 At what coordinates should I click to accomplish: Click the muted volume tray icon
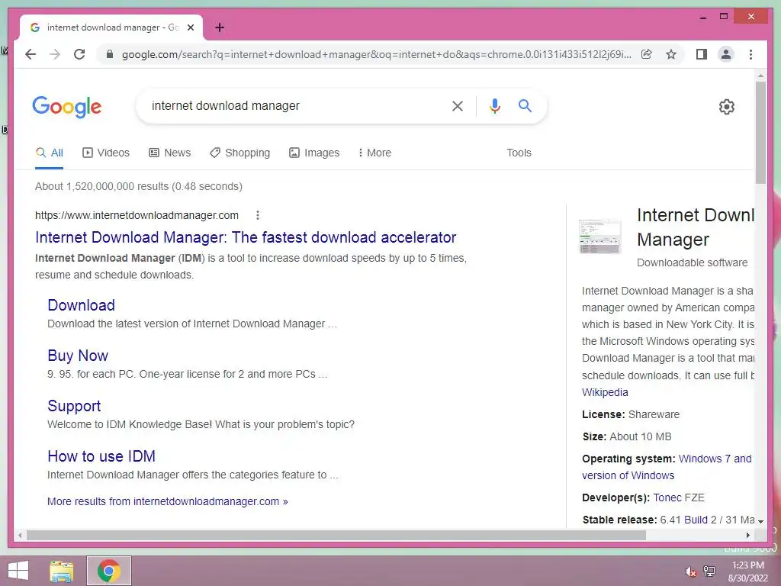[691, 572]
